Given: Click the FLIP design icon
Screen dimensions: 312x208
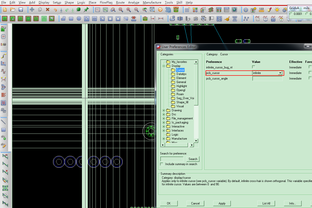Looking at the screenshot, I should tap(176, 10).
